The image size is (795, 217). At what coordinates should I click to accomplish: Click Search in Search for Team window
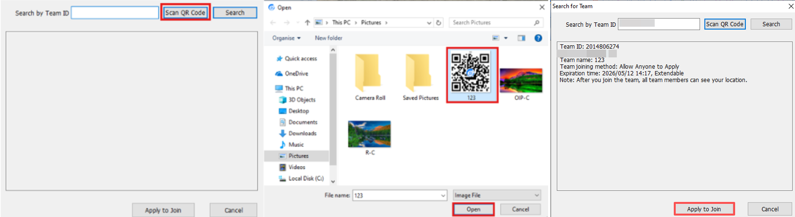point(771,24)
